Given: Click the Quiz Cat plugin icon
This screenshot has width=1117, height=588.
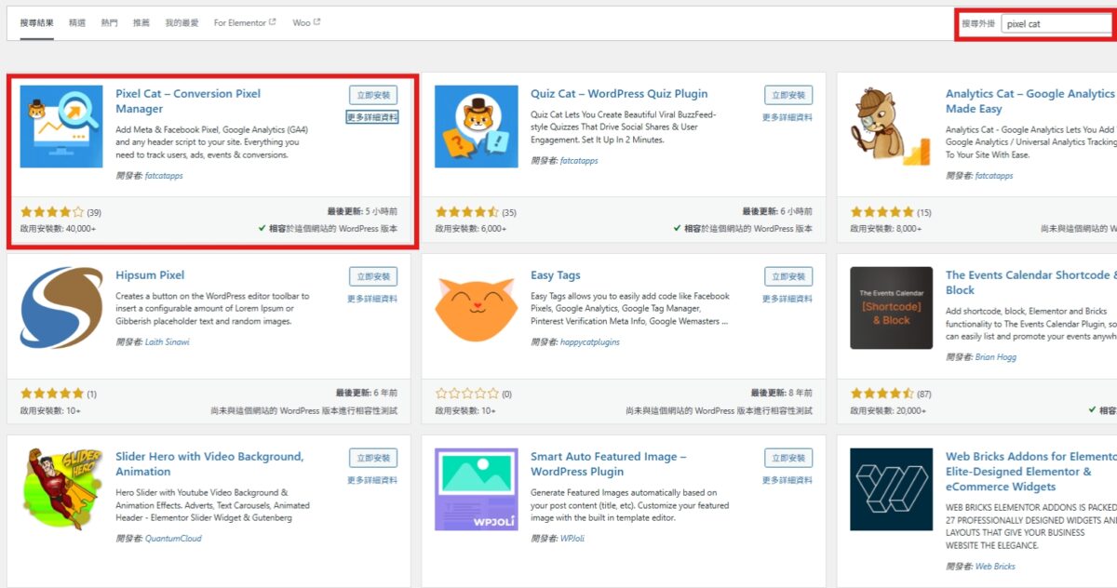Looking at the screenshot, I should pyautogui.click(x=476, y=127).
